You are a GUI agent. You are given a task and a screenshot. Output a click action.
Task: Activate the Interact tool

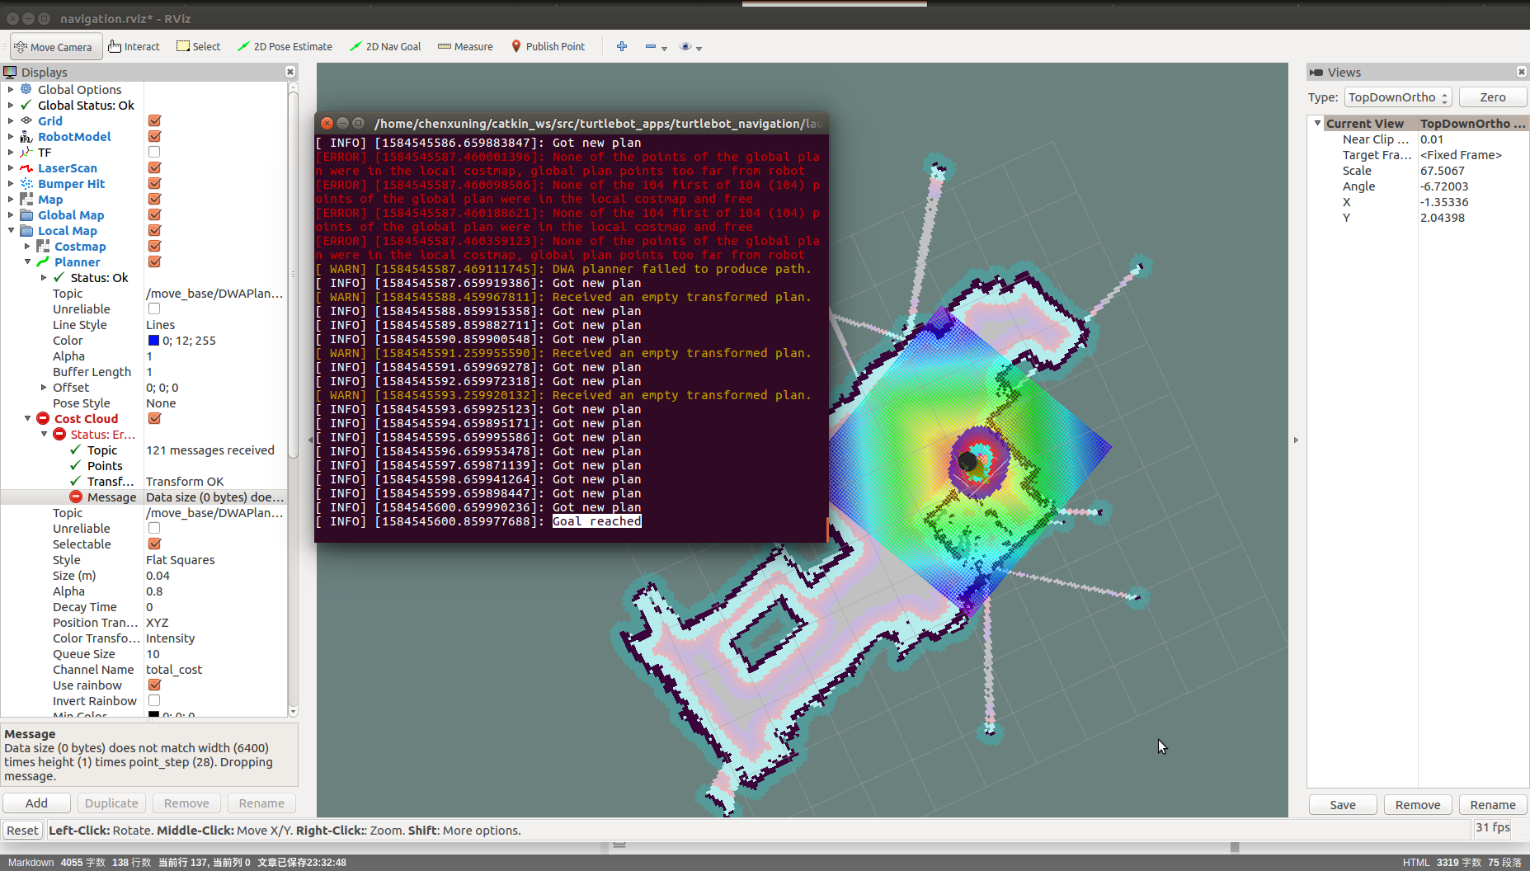(x=134, y=47)
